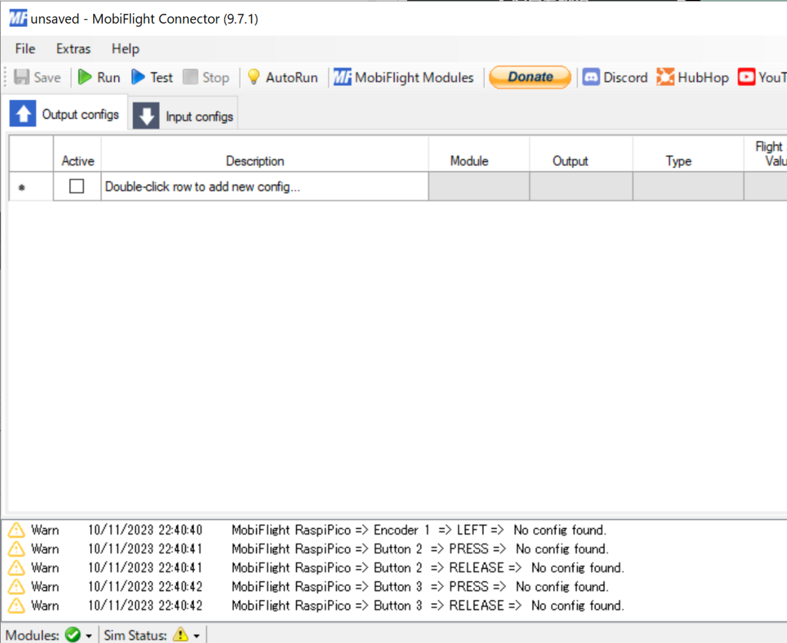
Task: Open the YouTube link in toolbar
Action: click(762, 77)
